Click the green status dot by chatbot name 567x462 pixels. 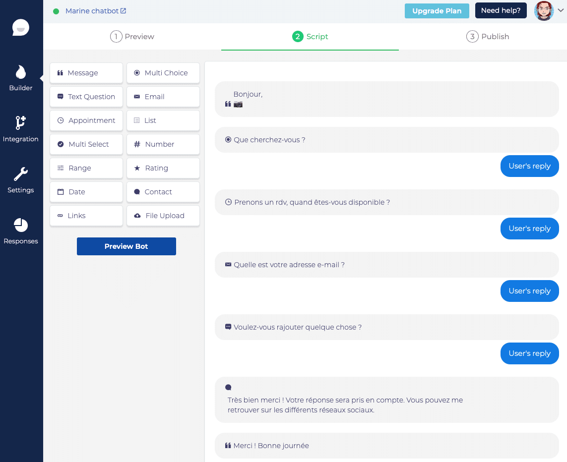(56, 11)
